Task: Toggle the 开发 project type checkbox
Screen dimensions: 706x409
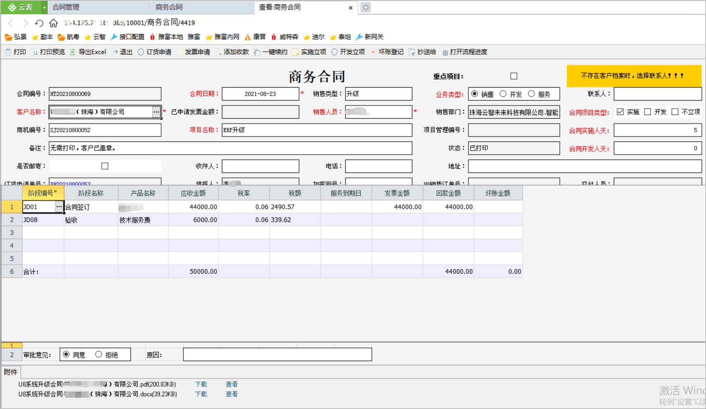Action: tap(648, 112)
